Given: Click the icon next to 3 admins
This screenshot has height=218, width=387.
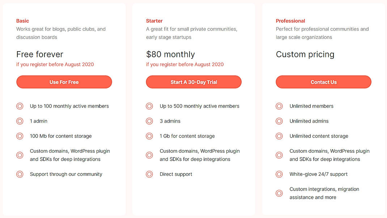Looking at the screenshot, I should (x=149, y=121).
